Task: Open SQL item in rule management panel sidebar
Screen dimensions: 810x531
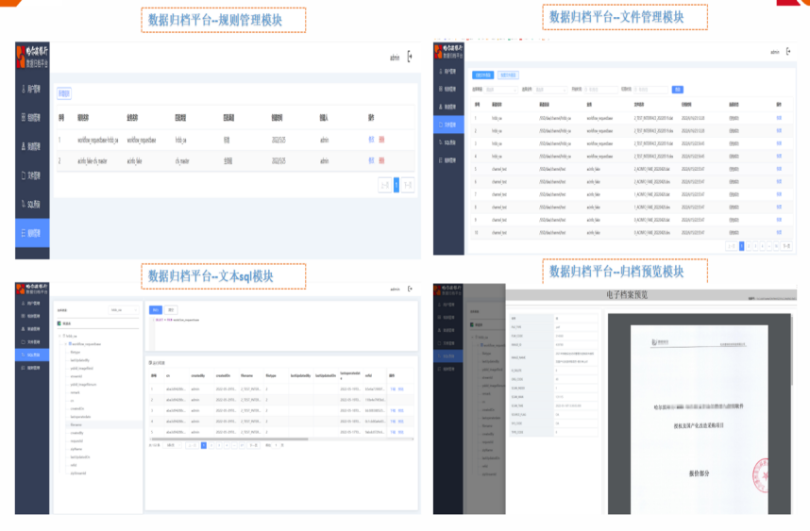Action: point(32,205)
